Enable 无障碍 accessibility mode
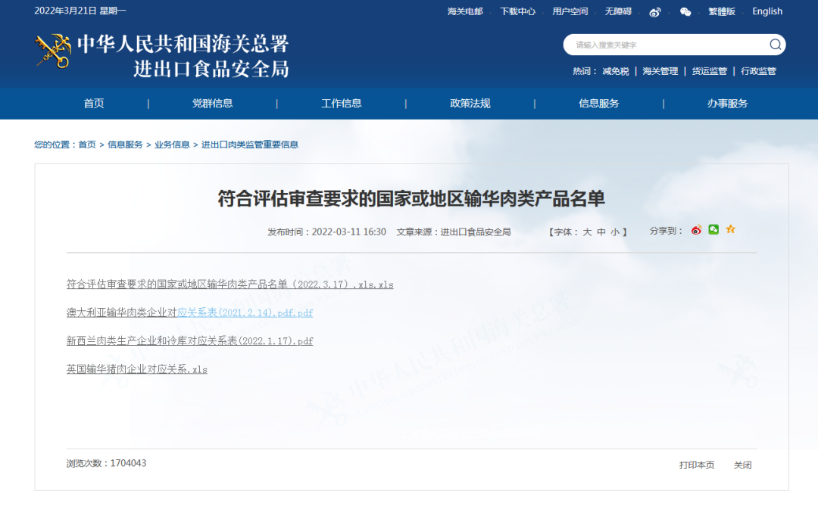818x516 pixels. (x=618, y=11)
